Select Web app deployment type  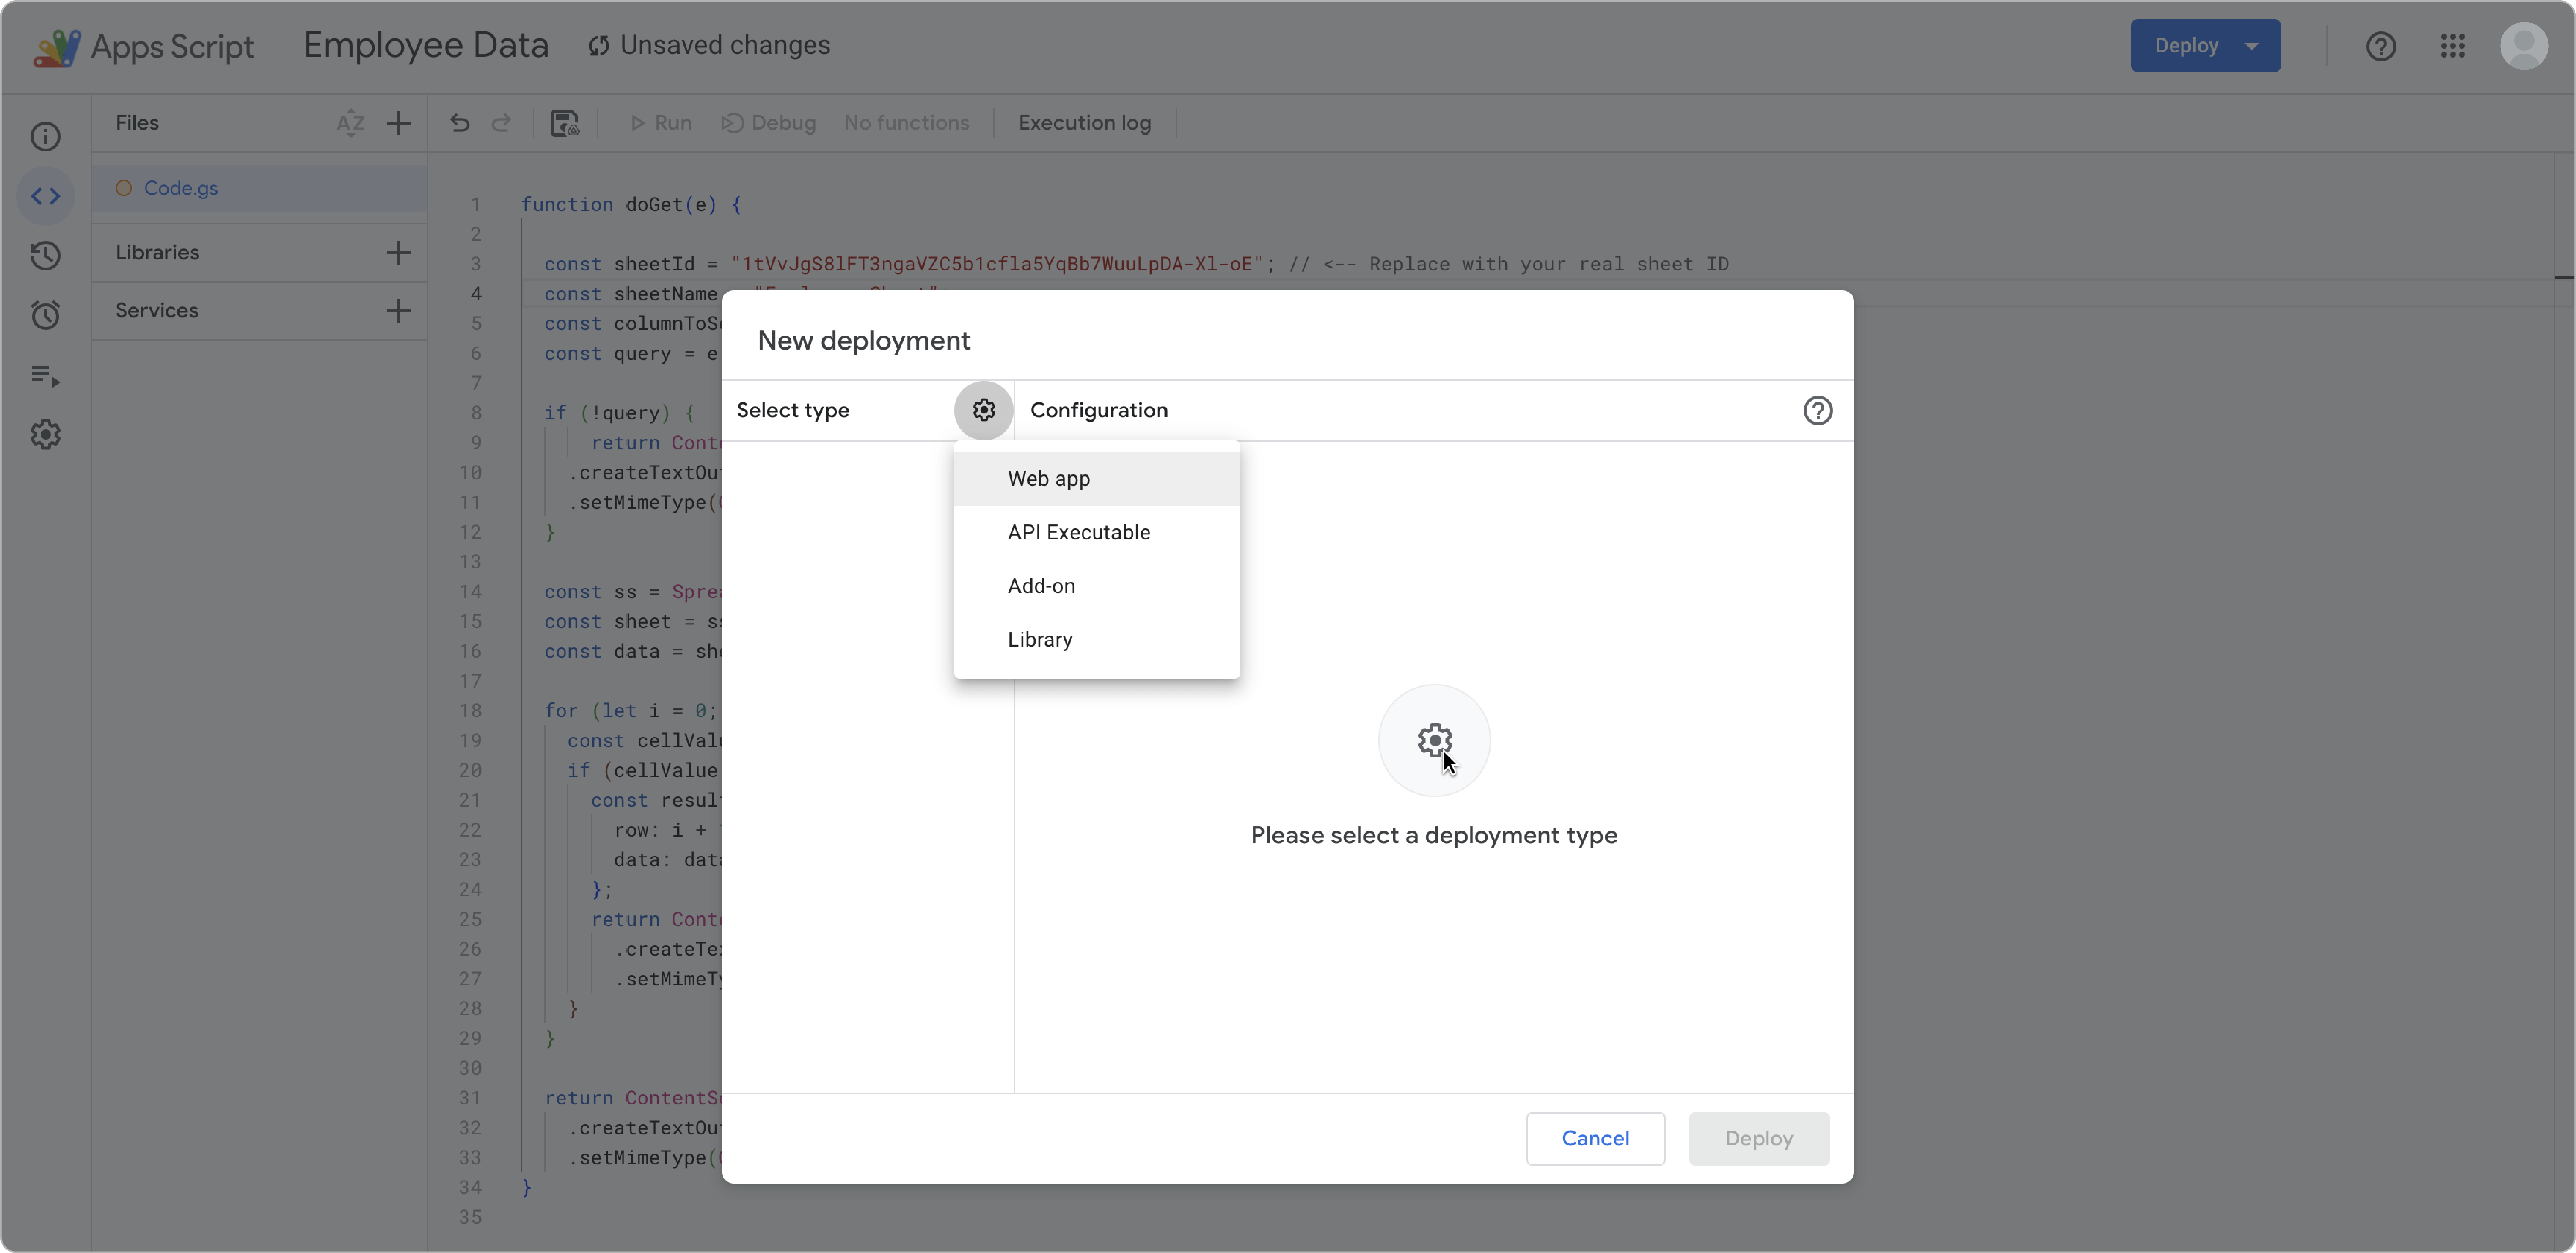click(x=1048, y=479)
